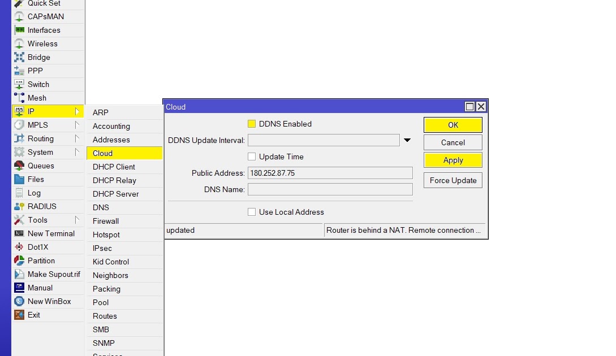Apply the Cloud settings

[453, 160]
